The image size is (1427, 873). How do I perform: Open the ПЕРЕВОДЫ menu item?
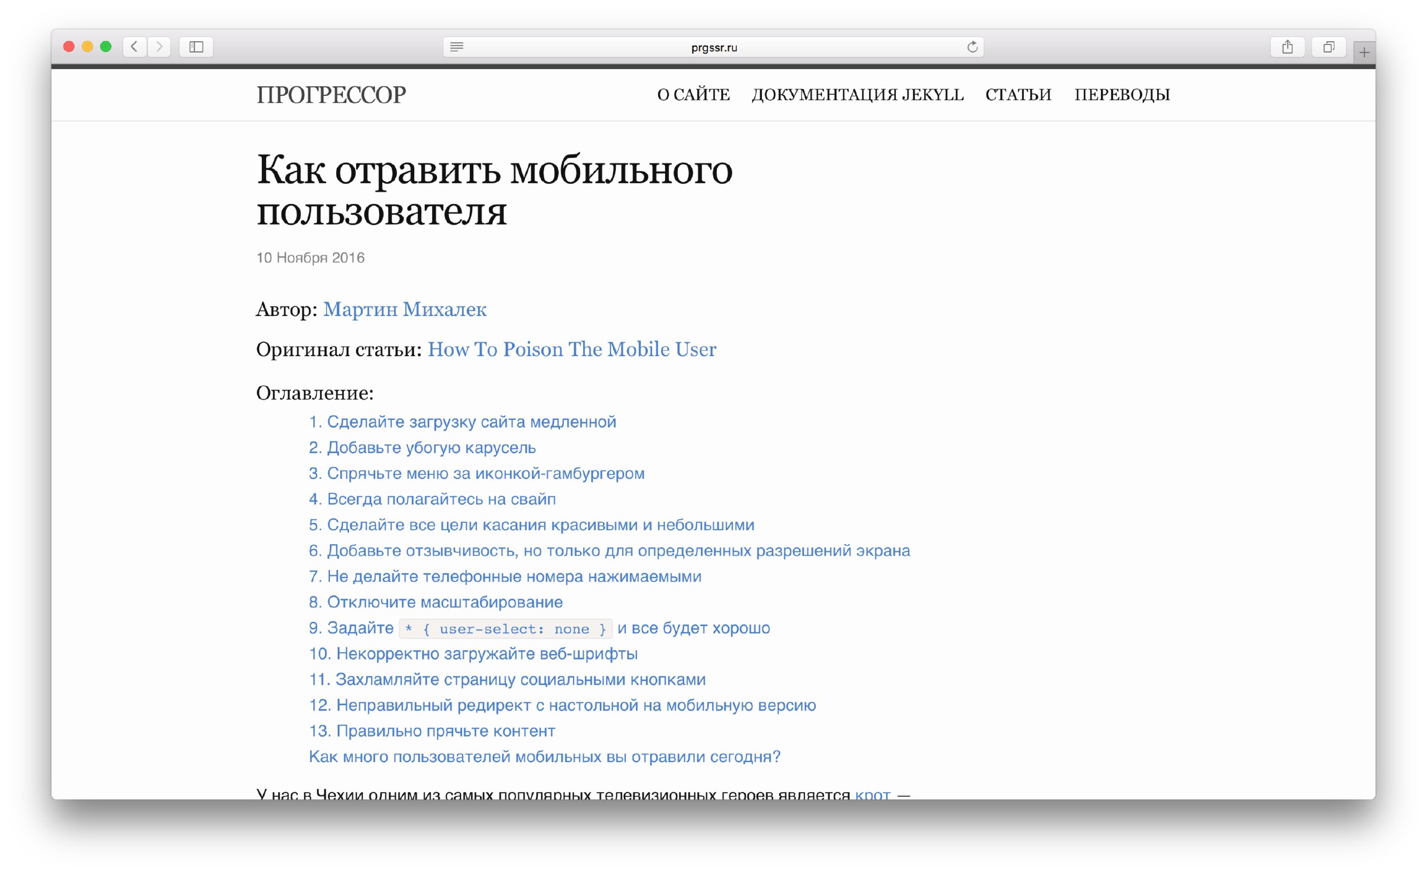[1123, 94]
